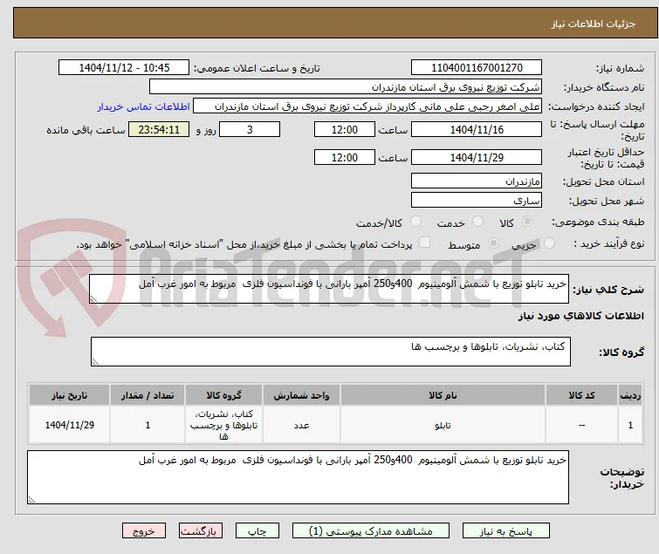Select the متوسط purchase type radio
This screenshot has width=659, height=554.
(x=493, y=243)
